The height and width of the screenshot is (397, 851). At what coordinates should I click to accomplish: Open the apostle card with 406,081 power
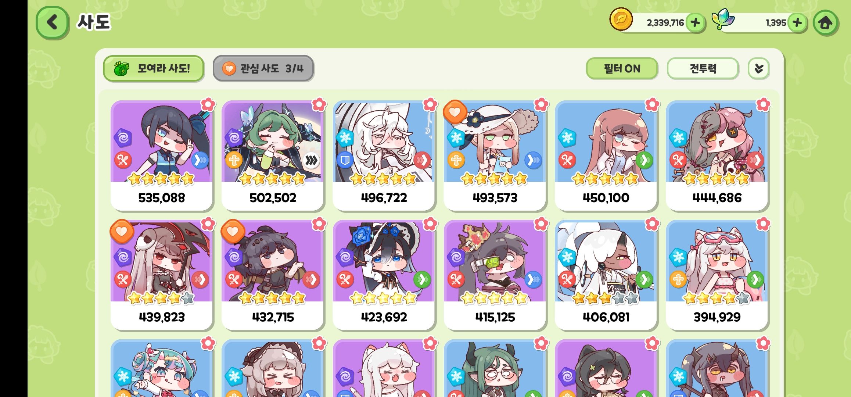(x=606, y=275)
